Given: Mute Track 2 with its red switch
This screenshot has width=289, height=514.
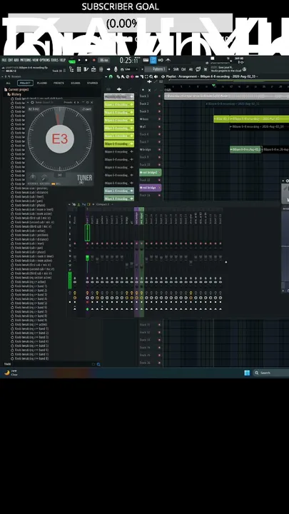Looking at the screenshot, I should 160,104.
